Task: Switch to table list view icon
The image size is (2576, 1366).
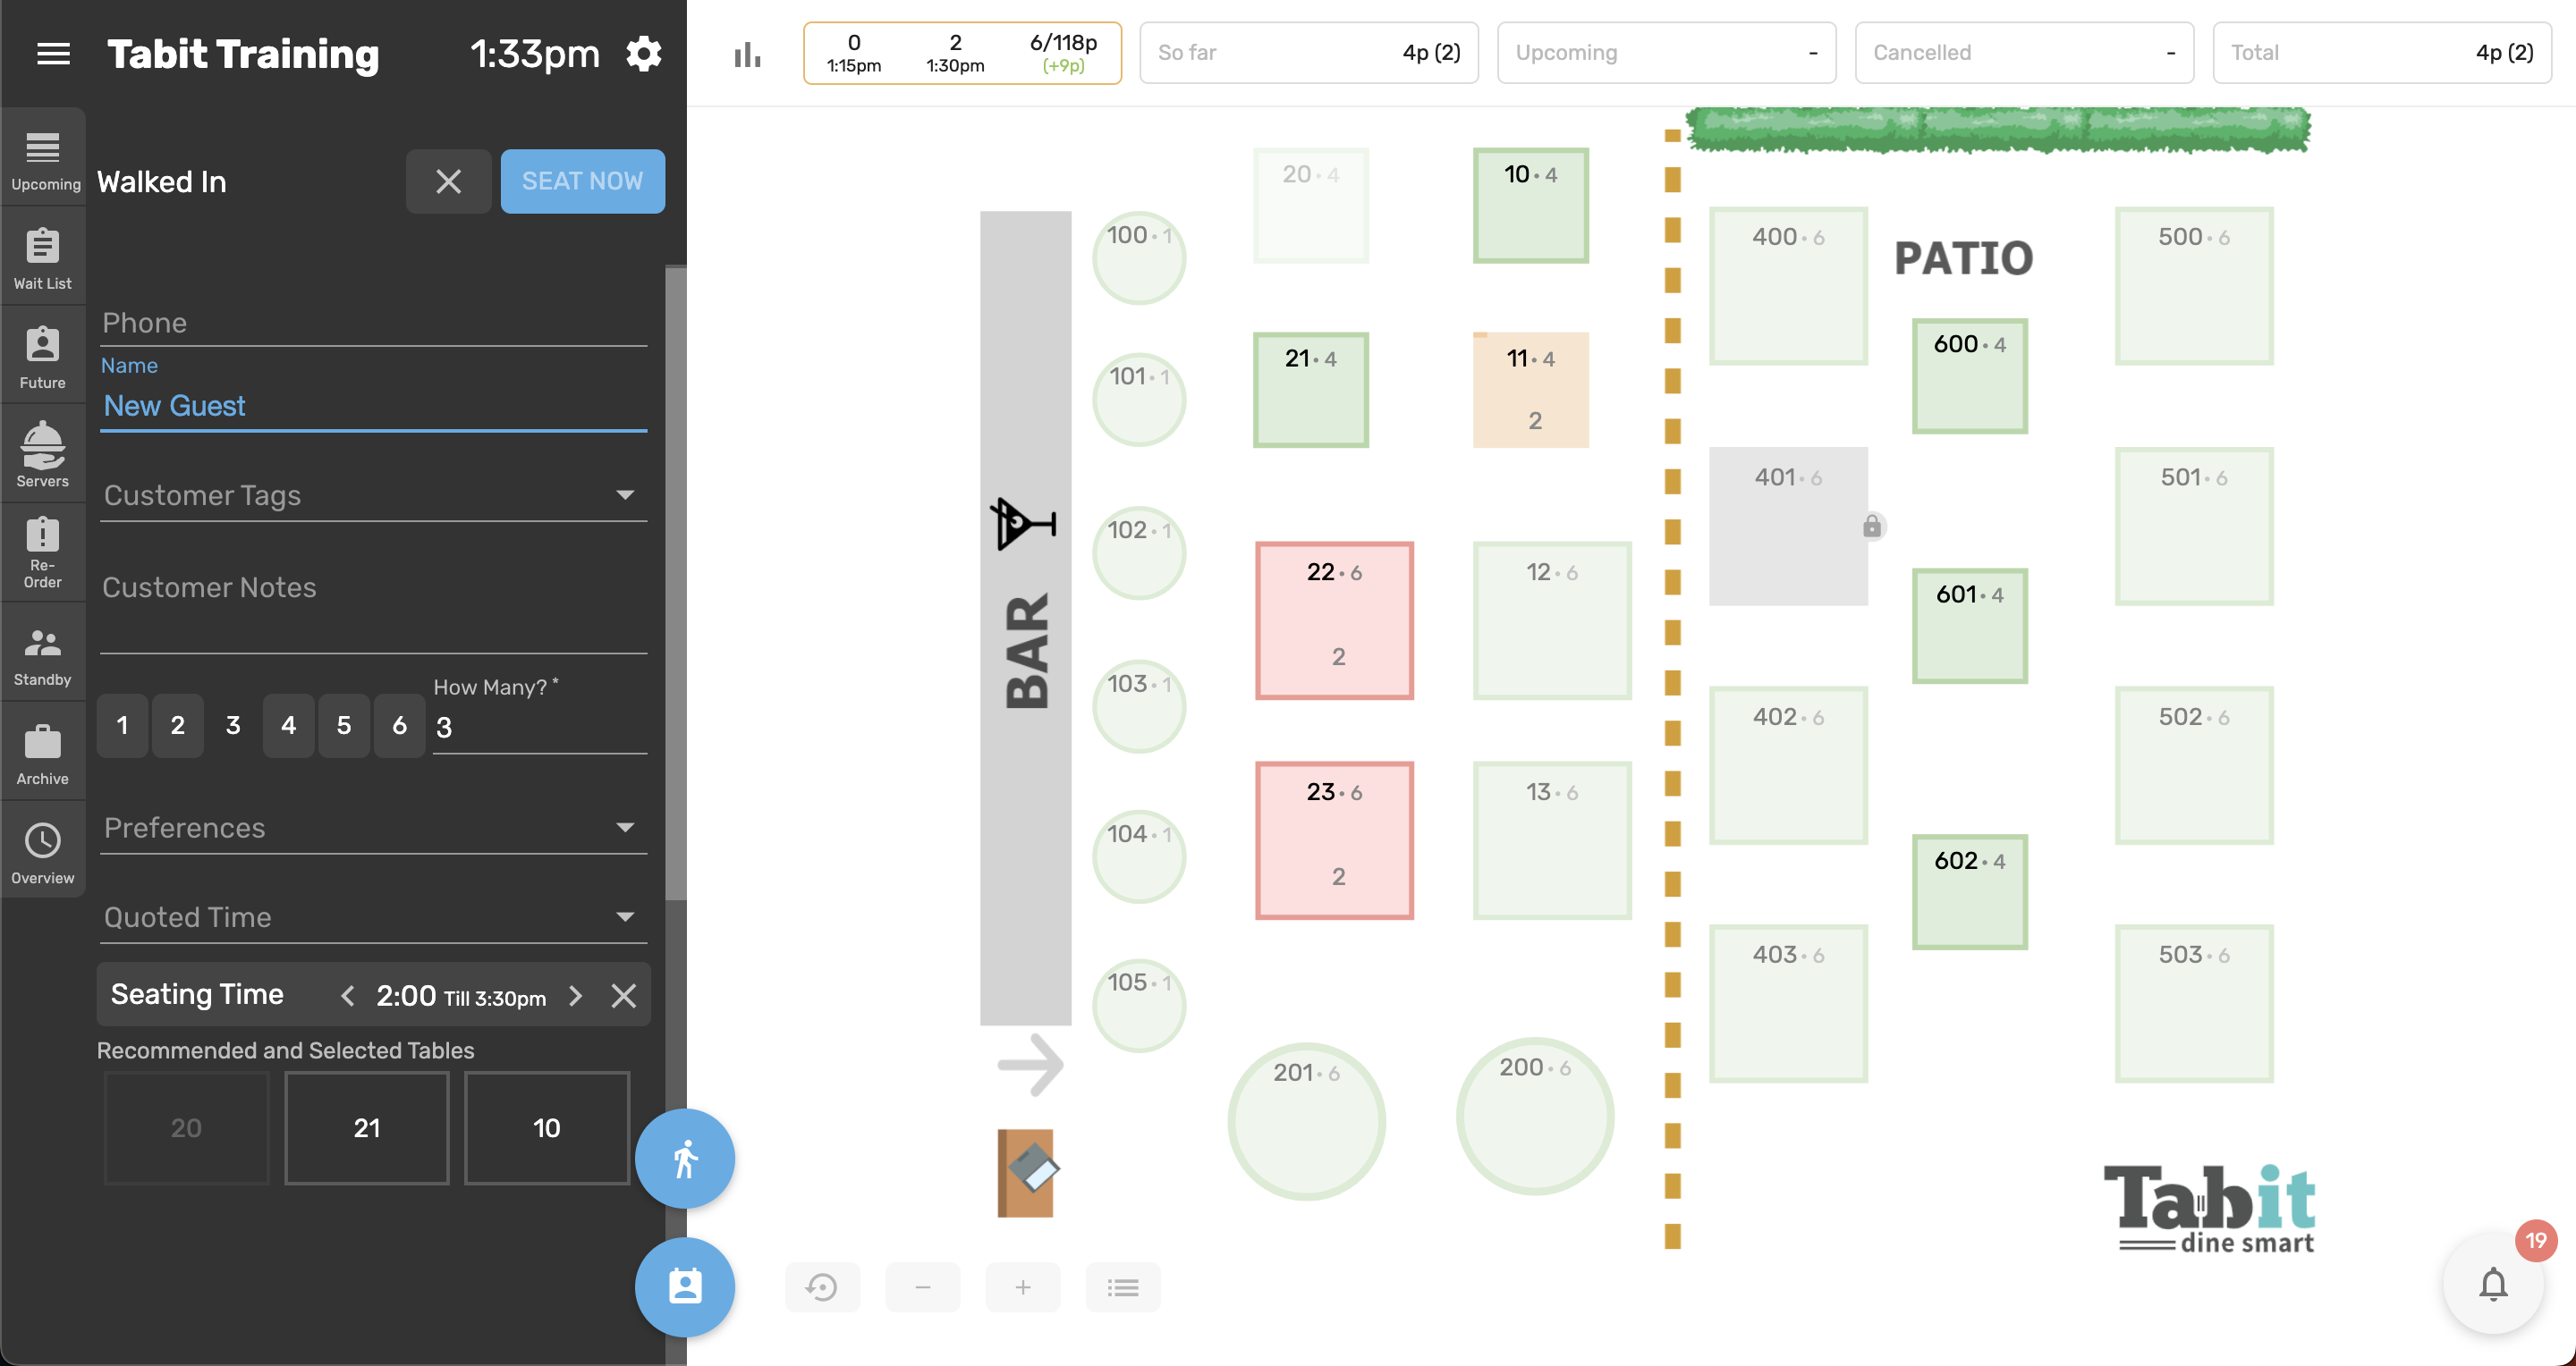Action: coord(1123,1287)
